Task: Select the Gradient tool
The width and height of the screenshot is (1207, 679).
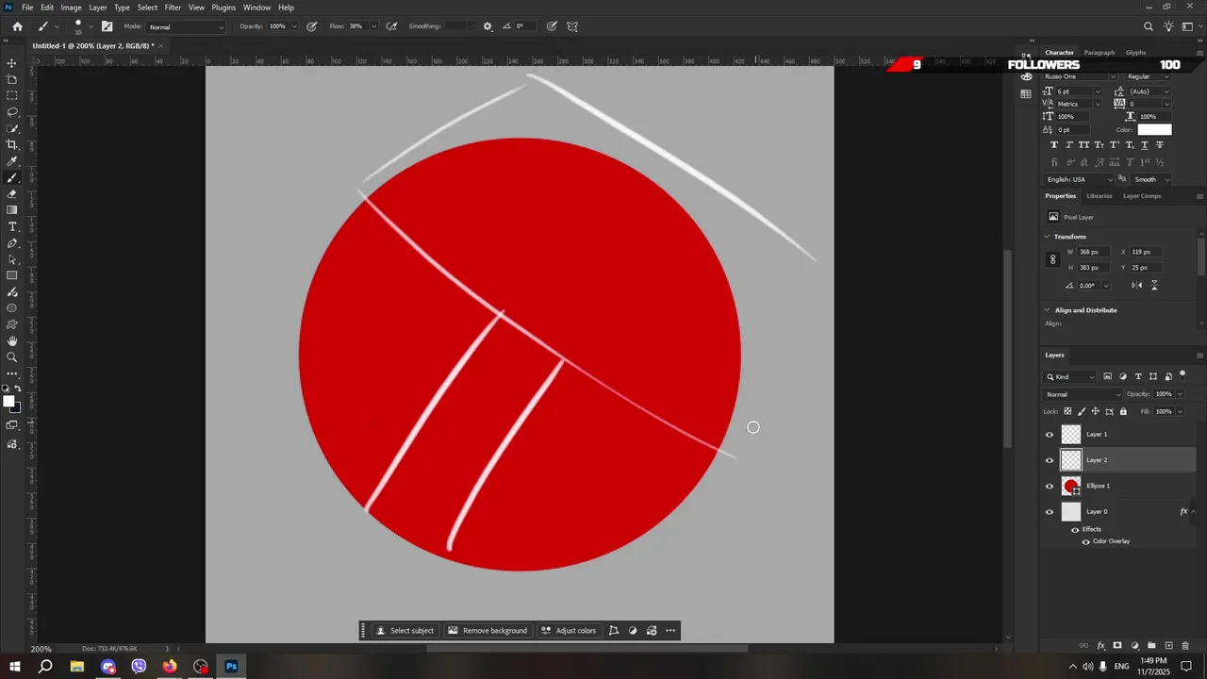Action: pos(12,210)
